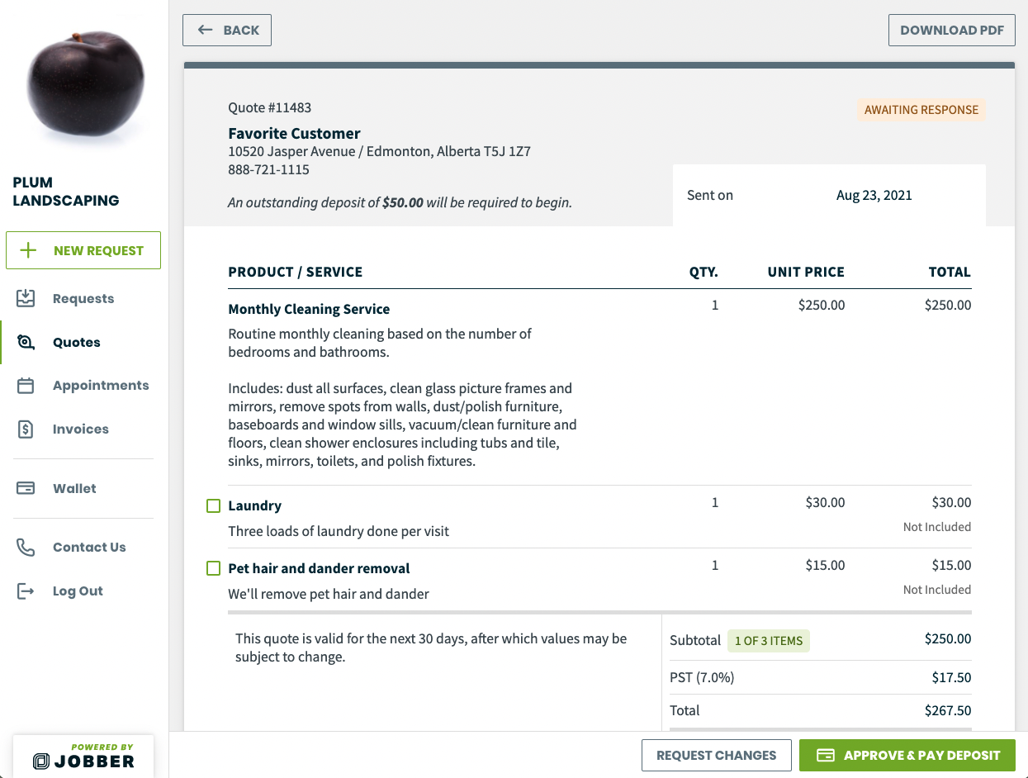The image size is (1028, 778).
Task: Click the Log Out arrow icon
Action: (26, 591)
